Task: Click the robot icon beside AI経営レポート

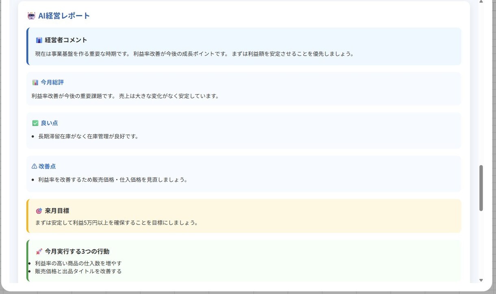Action: 31,16
